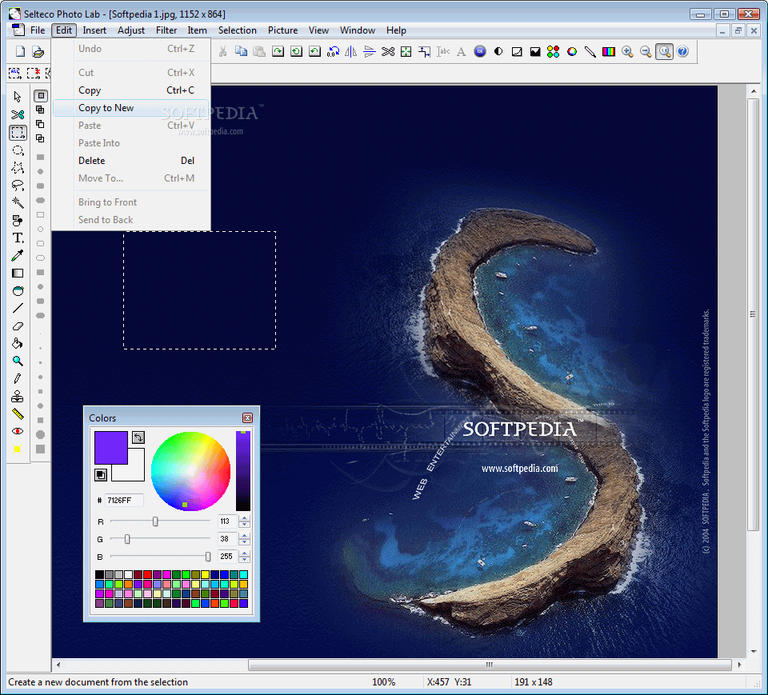
Task: Select the elliptical selection tool
Action: 18,150
